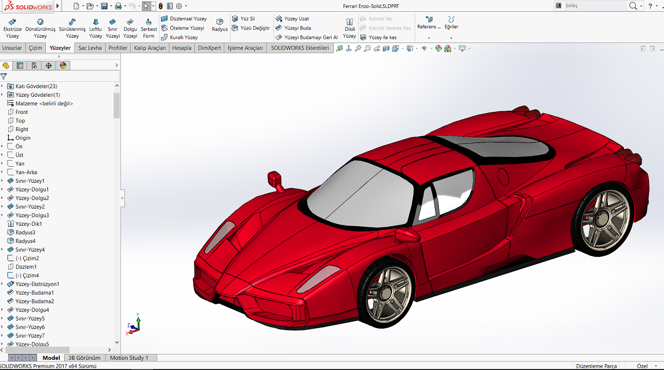Expand the feature manager panel chevron
The image size is (664, 370).
click(x=117, y=66)
